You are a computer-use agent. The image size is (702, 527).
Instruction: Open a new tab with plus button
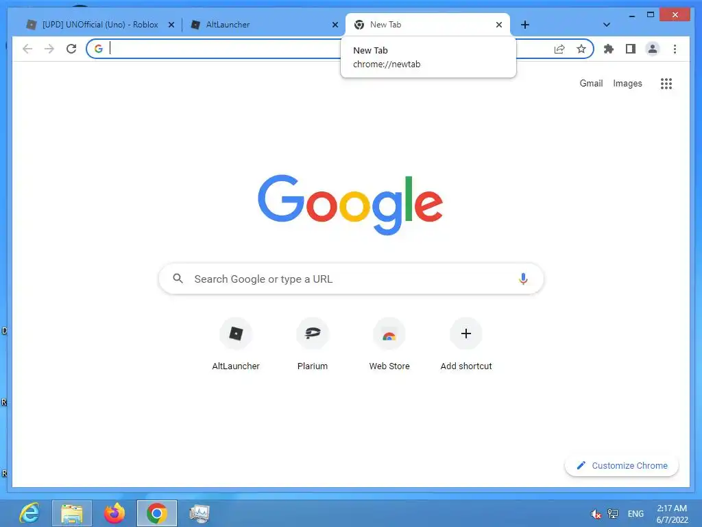click(525, 25)
